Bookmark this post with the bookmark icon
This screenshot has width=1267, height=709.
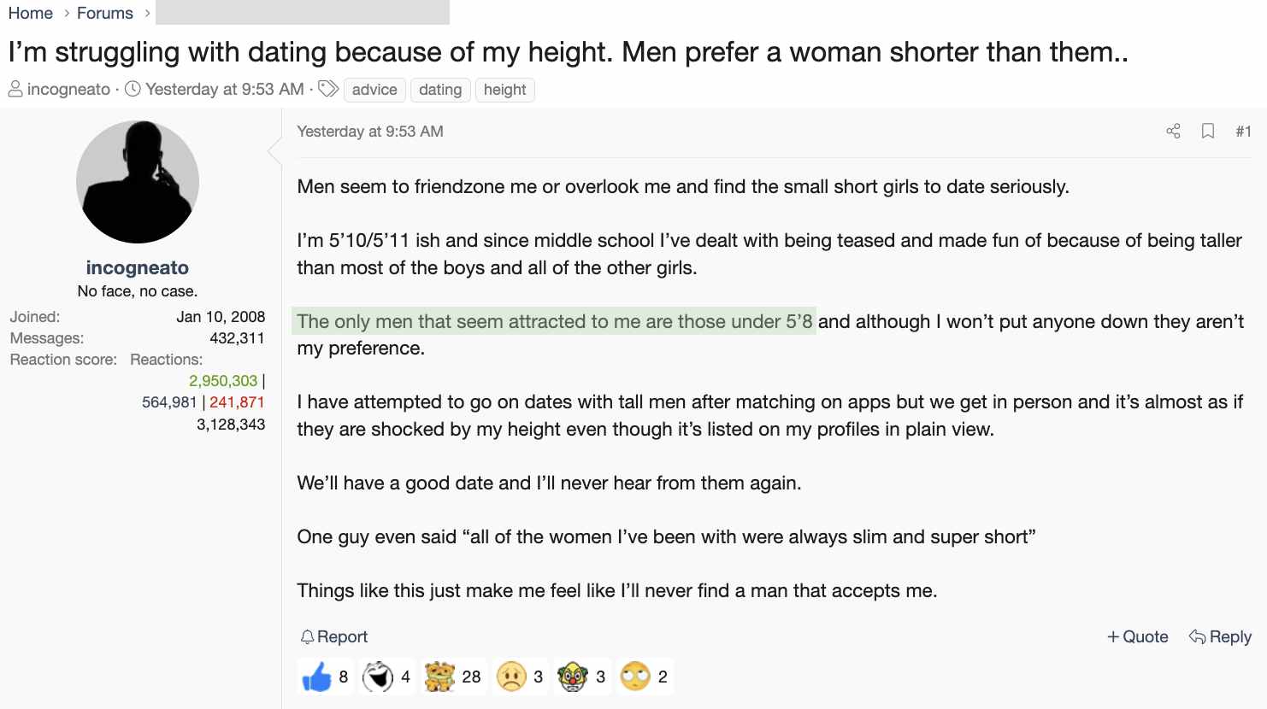click(1208, 131)
